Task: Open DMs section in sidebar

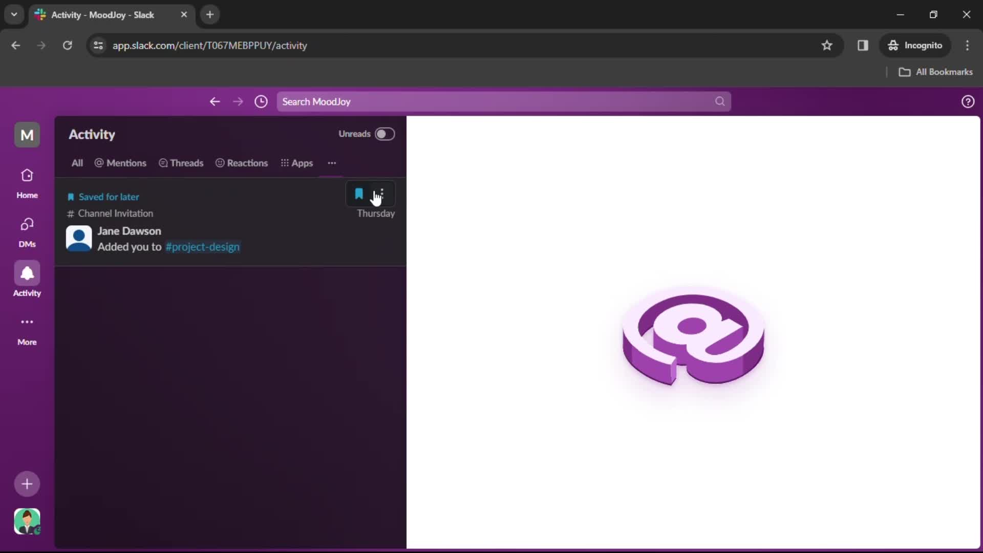Action: click(x=27, y=231)
